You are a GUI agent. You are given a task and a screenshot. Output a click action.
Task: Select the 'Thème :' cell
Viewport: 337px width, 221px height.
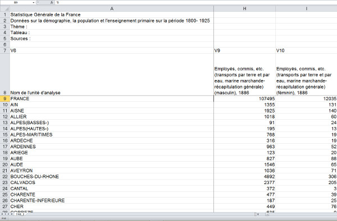click(112, 27)
